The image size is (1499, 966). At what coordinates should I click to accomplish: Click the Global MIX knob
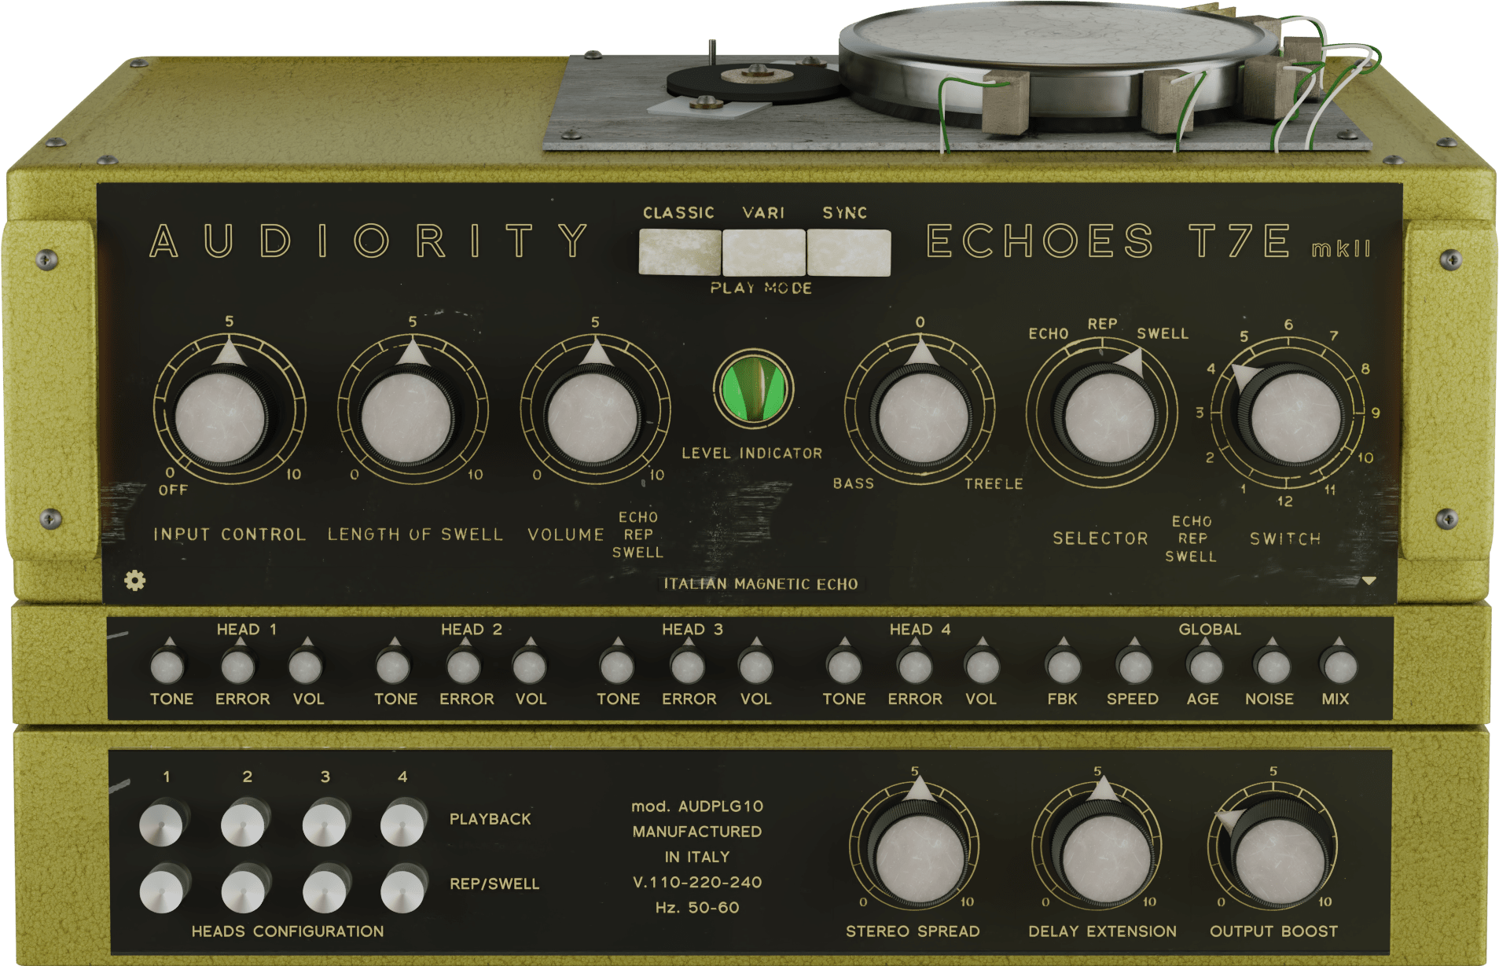tap(1339, 665)
